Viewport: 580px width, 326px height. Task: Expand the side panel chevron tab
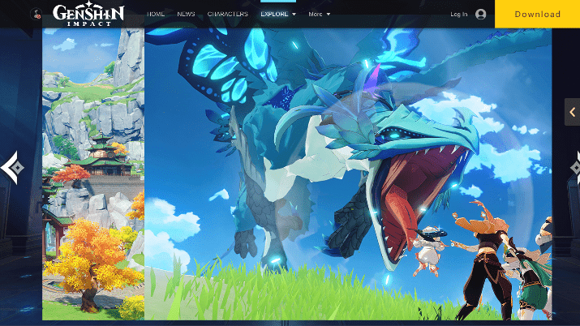pyautogui.click(x=572, y=112)
